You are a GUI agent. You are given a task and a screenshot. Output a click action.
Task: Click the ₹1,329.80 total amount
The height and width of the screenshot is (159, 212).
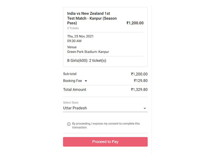pyautogui.click(x=139, y=89)
